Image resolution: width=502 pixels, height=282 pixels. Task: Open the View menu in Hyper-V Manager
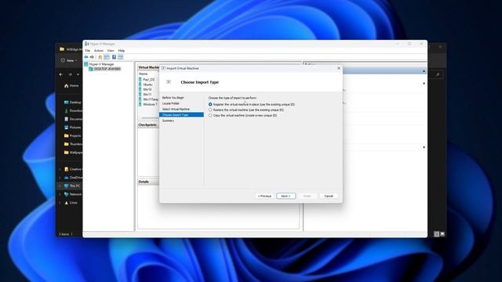111,50
